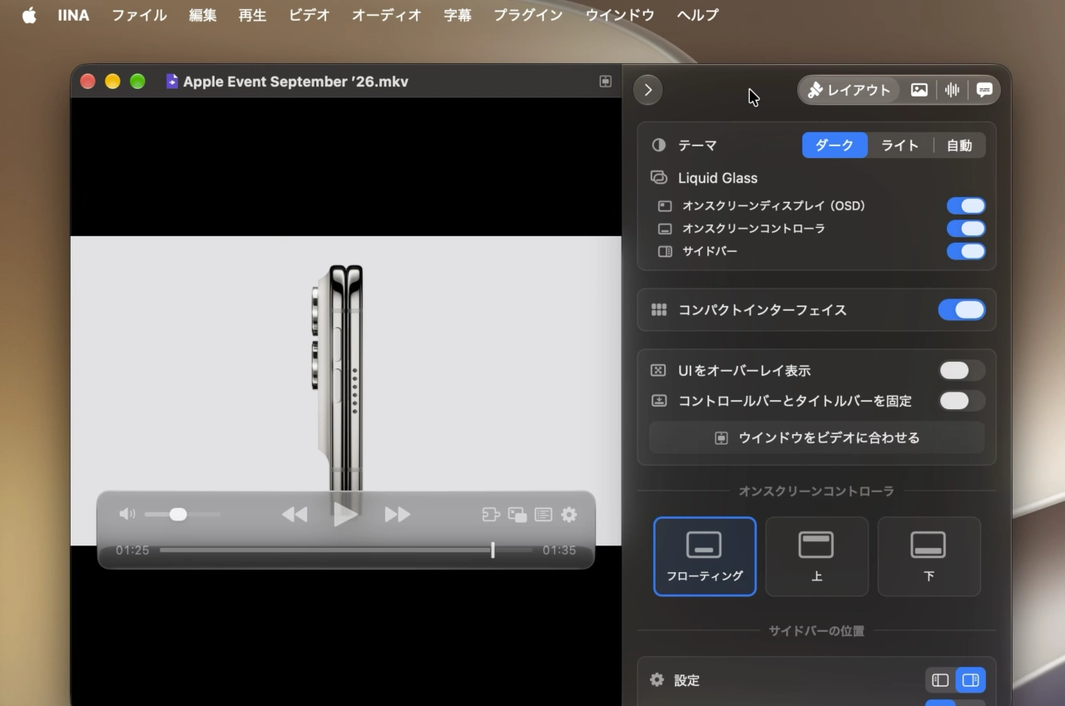Open the プラグイン menu
This screenshot has height=706, width=1065.
528,15
